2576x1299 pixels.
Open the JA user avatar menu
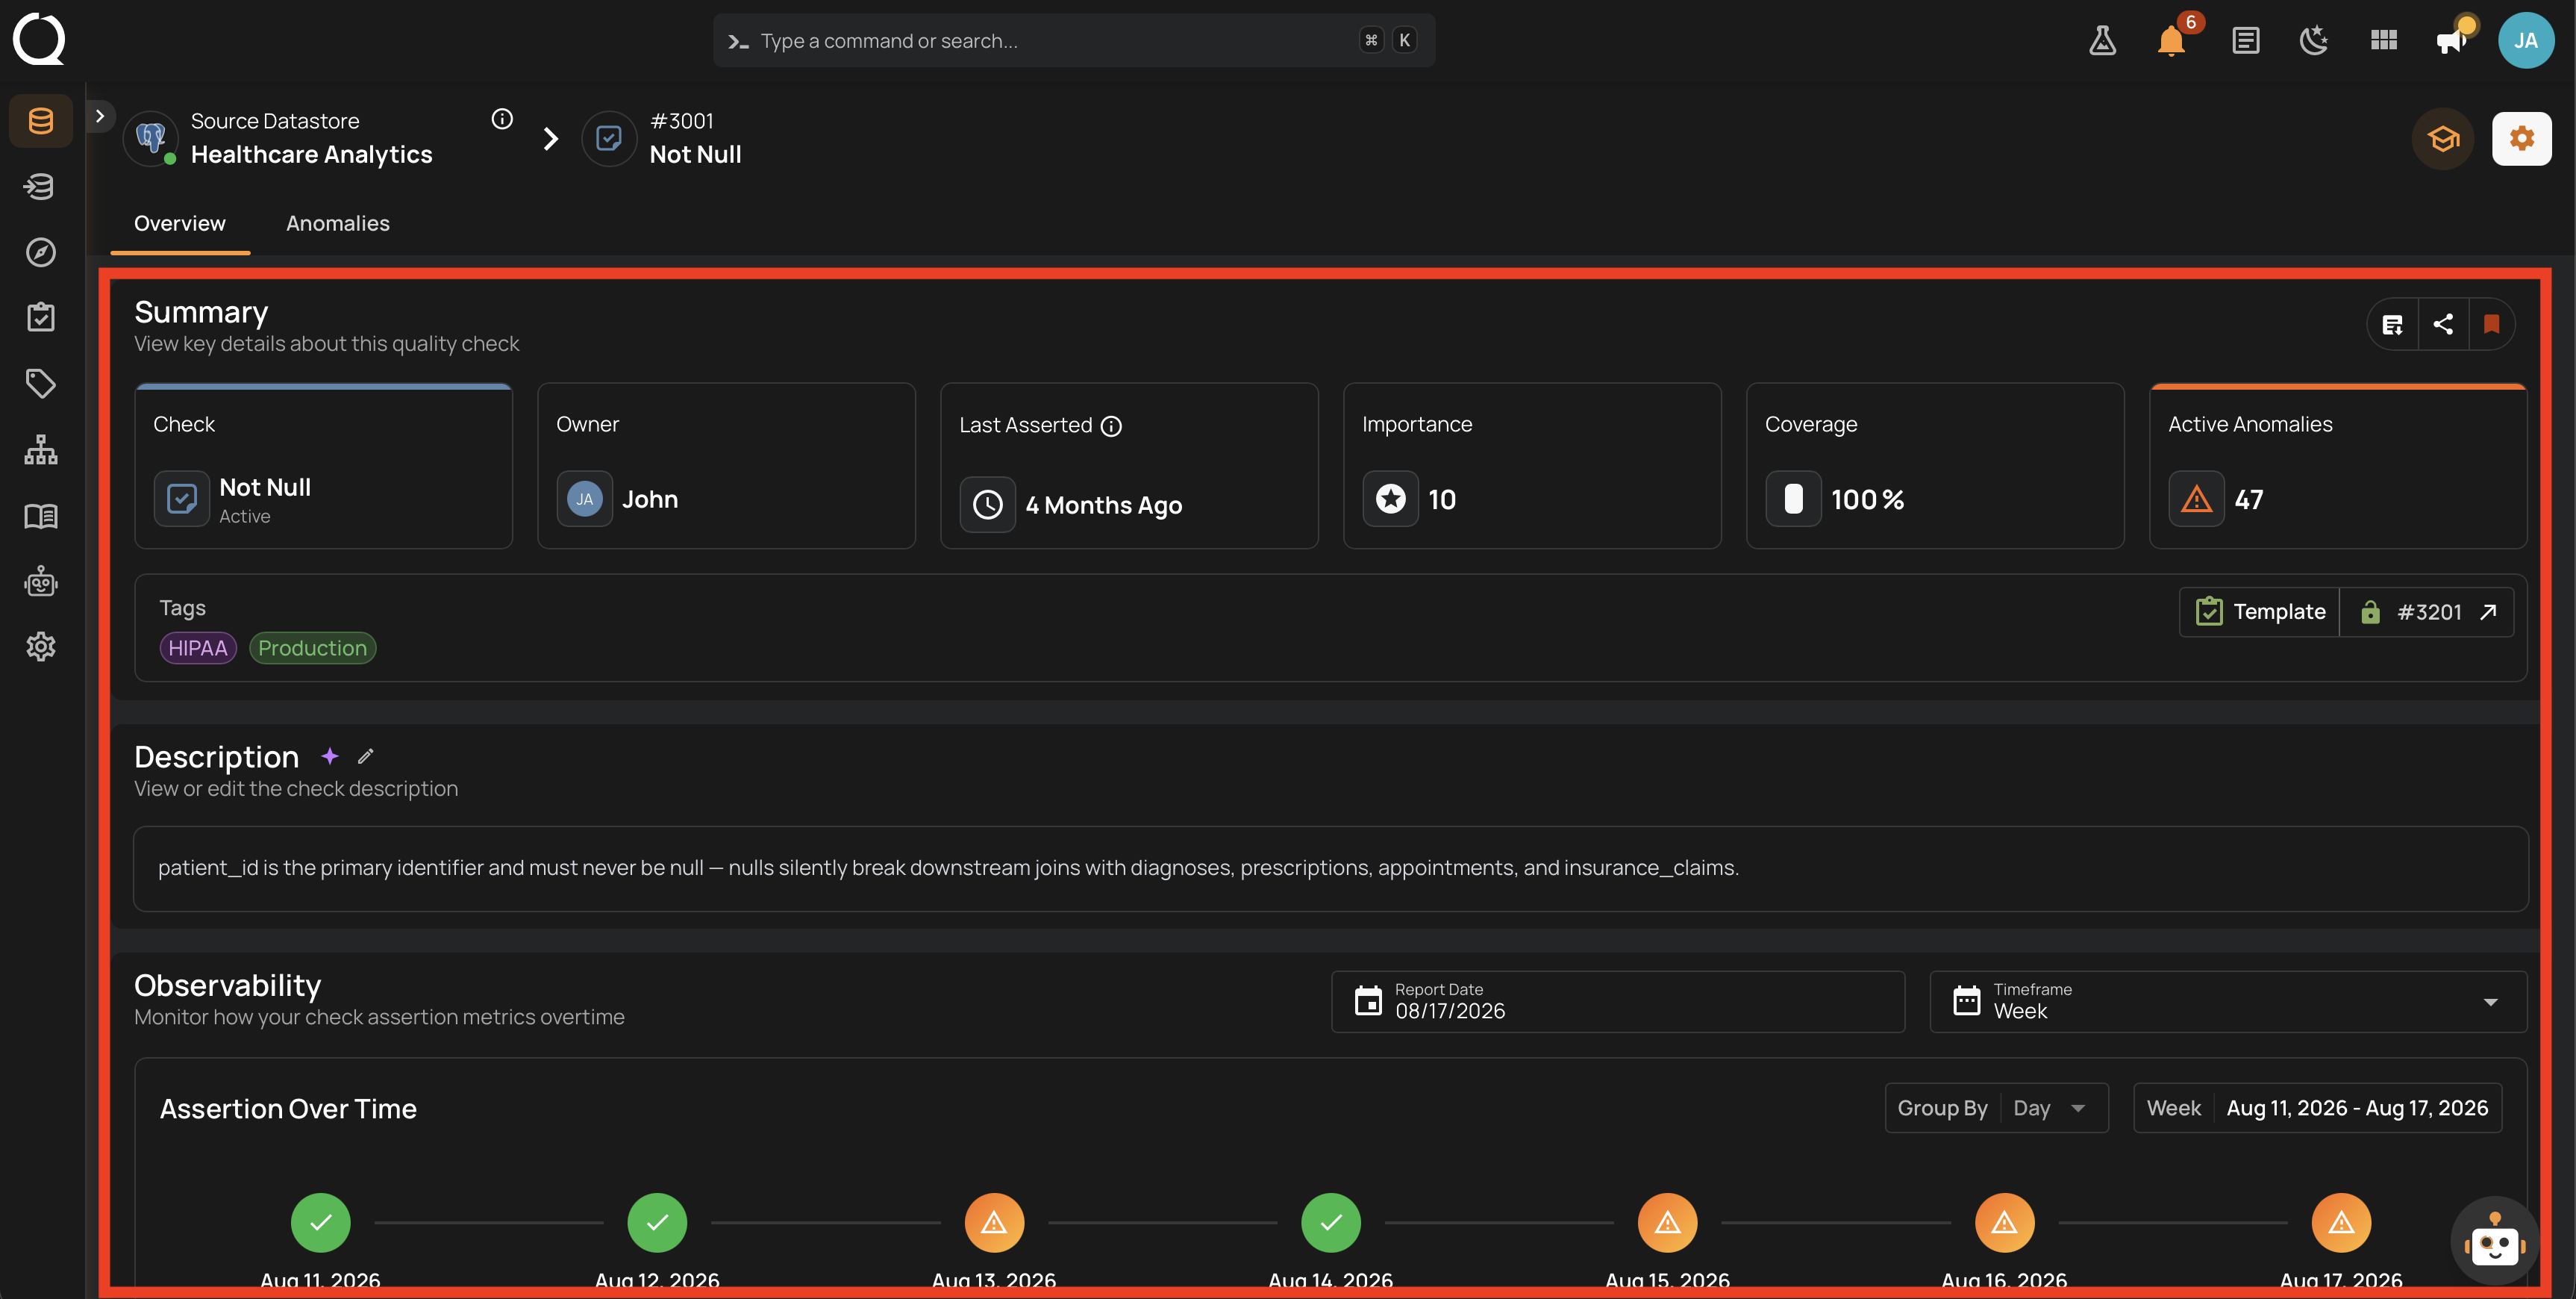point(2525,40)
